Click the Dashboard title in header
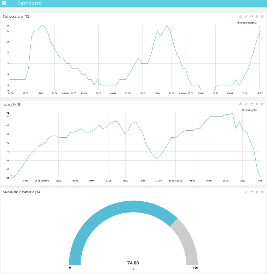 (x=29, y=4)
